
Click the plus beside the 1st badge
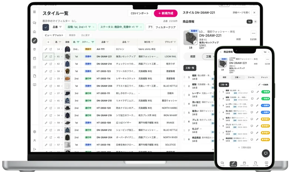point(255,21)
